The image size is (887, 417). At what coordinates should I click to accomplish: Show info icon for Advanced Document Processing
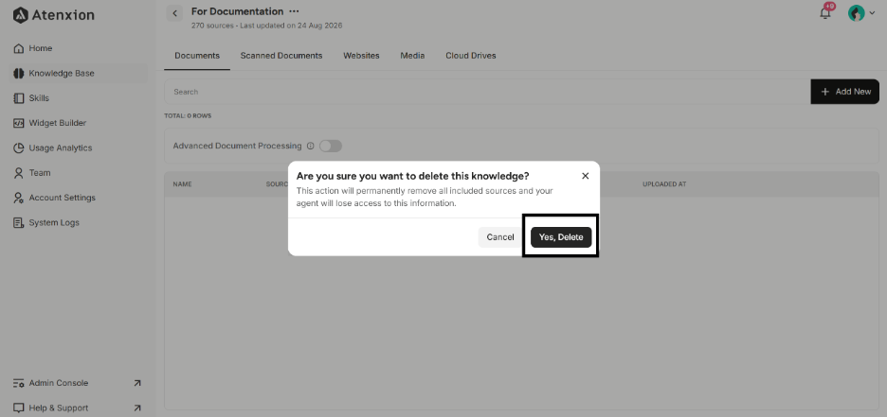tap(310, 147)
